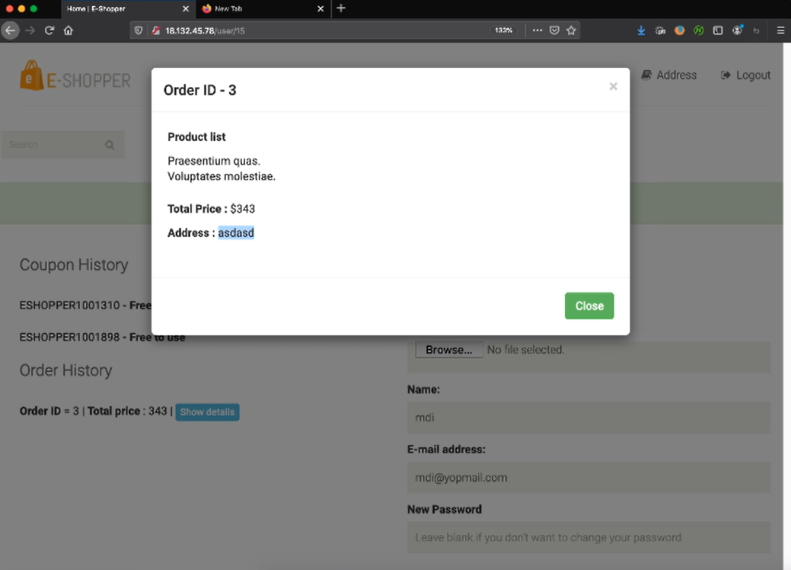Image resolution: width=791 pixels, height=570 pixels.
Task: Open a new tab with plus button
Action: pos(340,8)
